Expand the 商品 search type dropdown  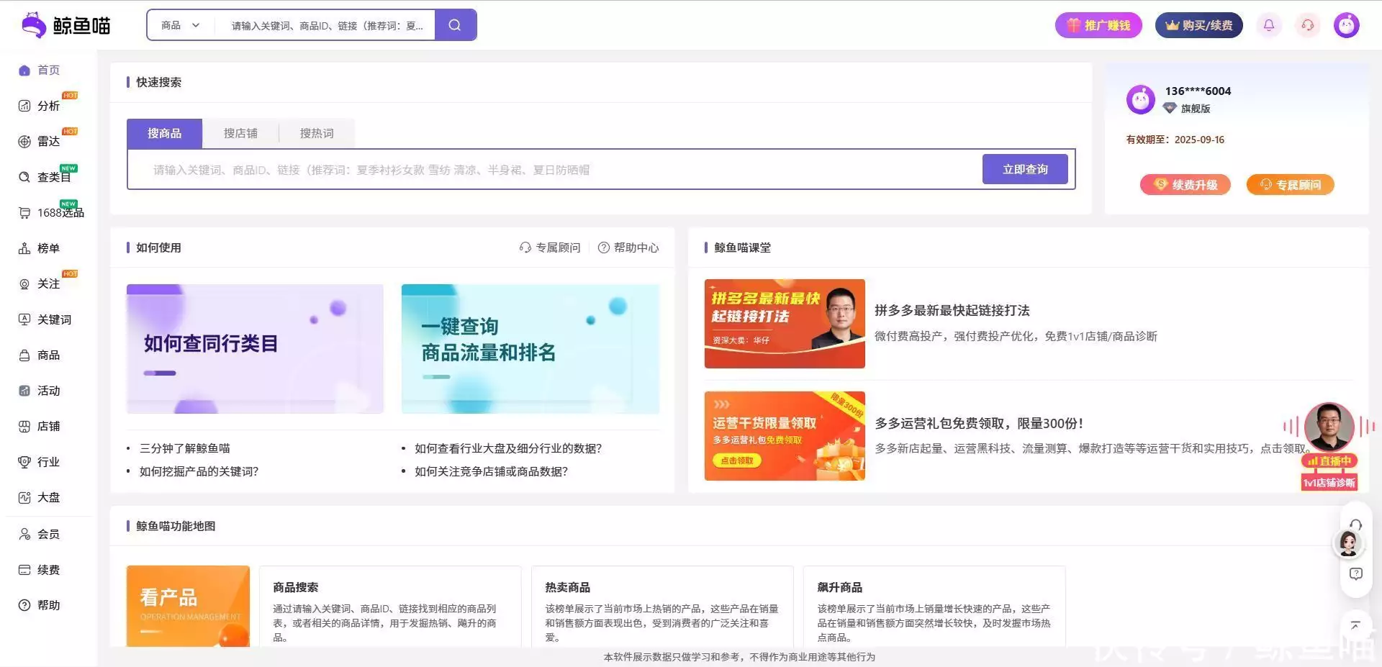click(180, 25)
